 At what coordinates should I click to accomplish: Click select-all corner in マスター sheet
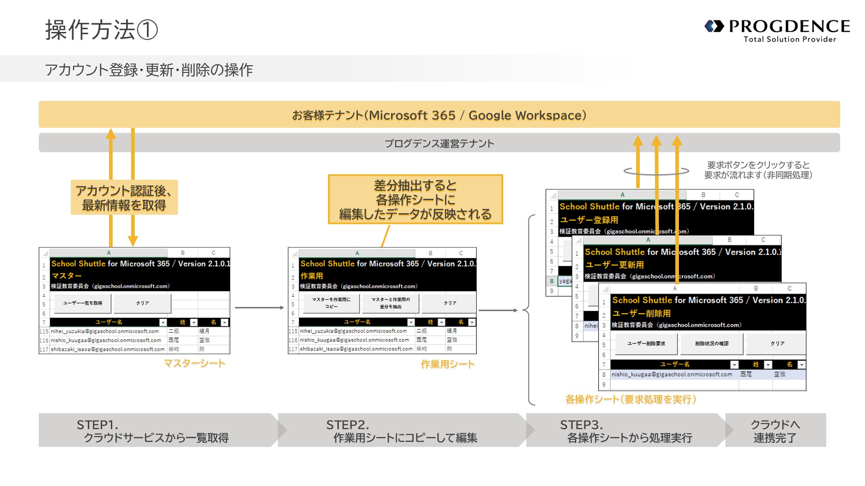44,253
